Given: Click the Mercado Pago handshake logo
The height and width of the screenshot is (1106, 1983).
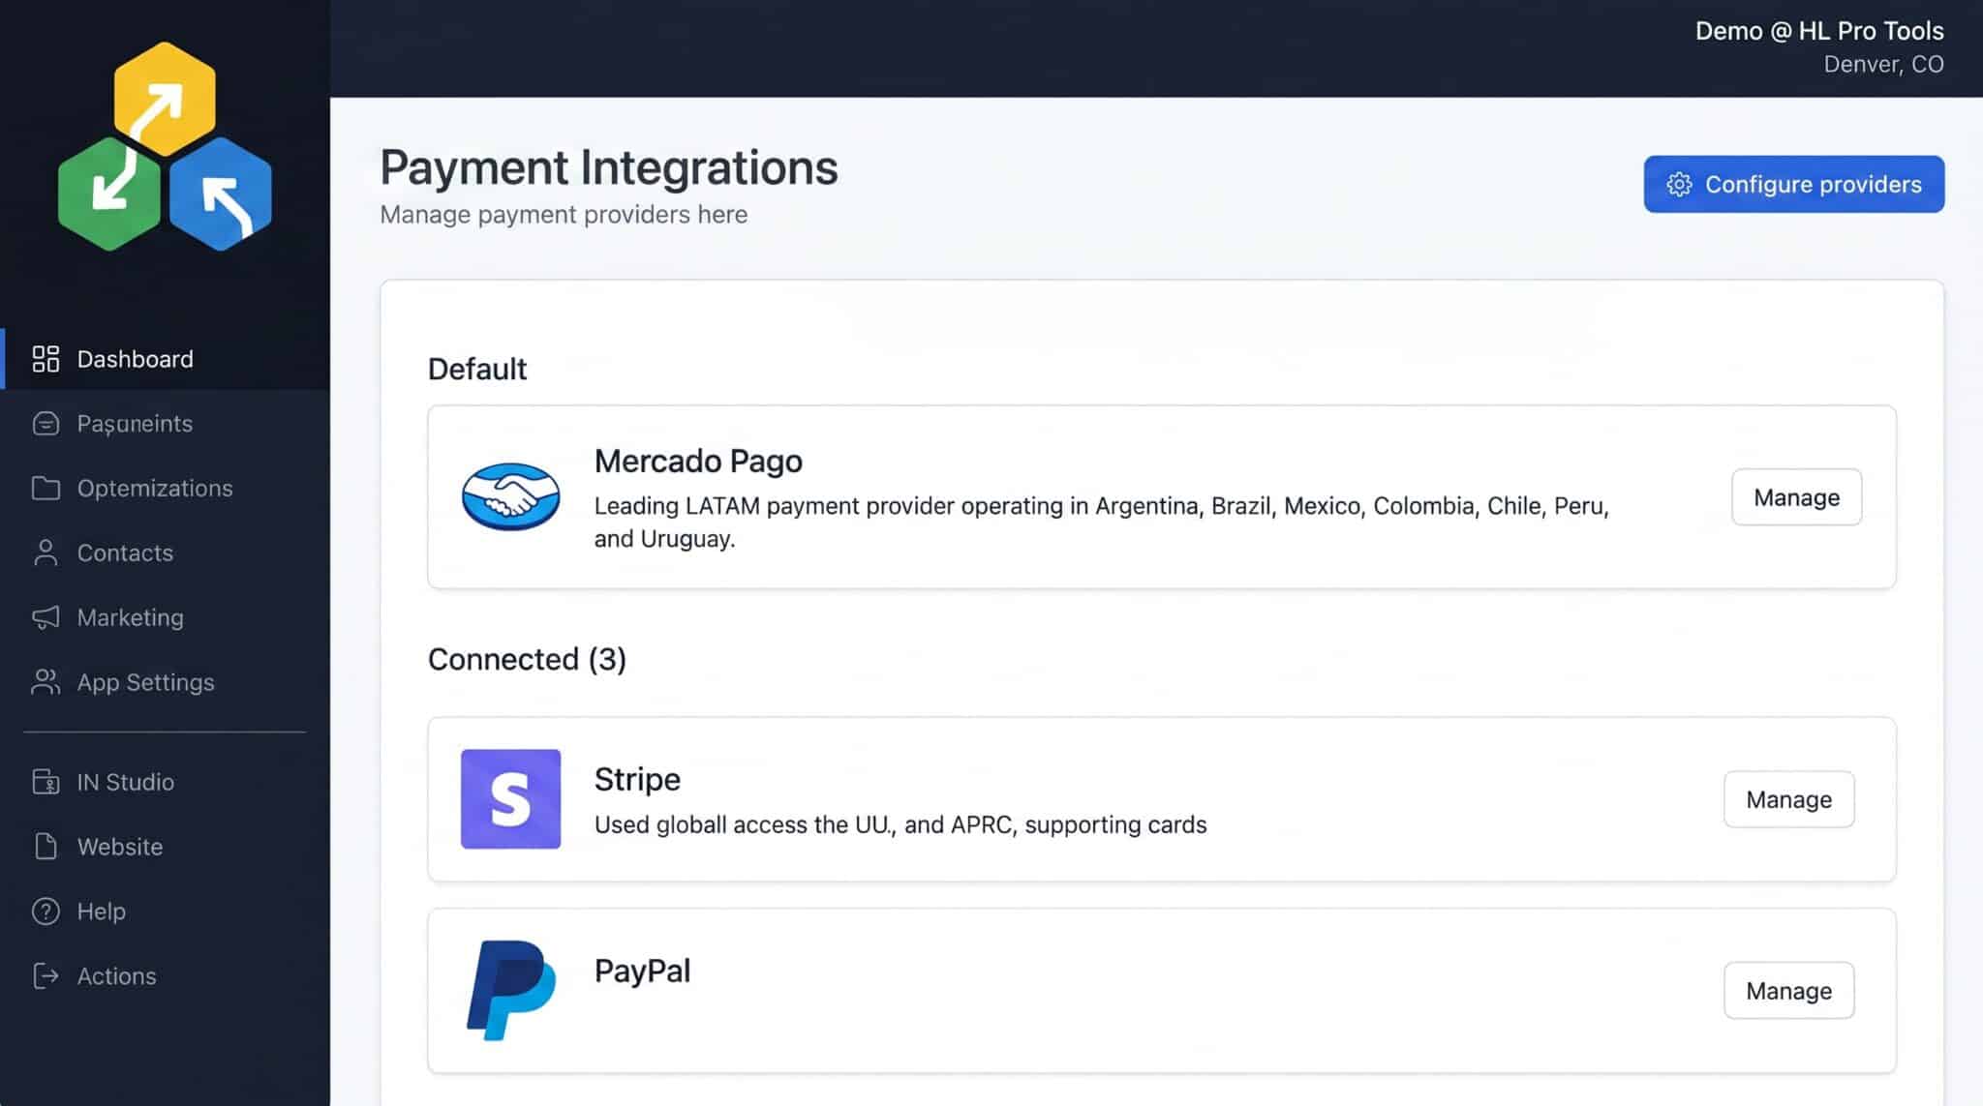Looking at the screenshot, I should [510, 496].
